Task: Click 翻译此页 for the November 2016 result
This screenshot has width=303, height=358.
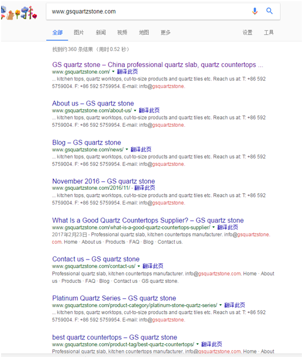Action: pos(144,188)
